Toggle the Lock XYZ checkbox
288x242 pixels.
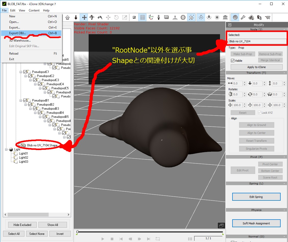click(x=259, y=112)
